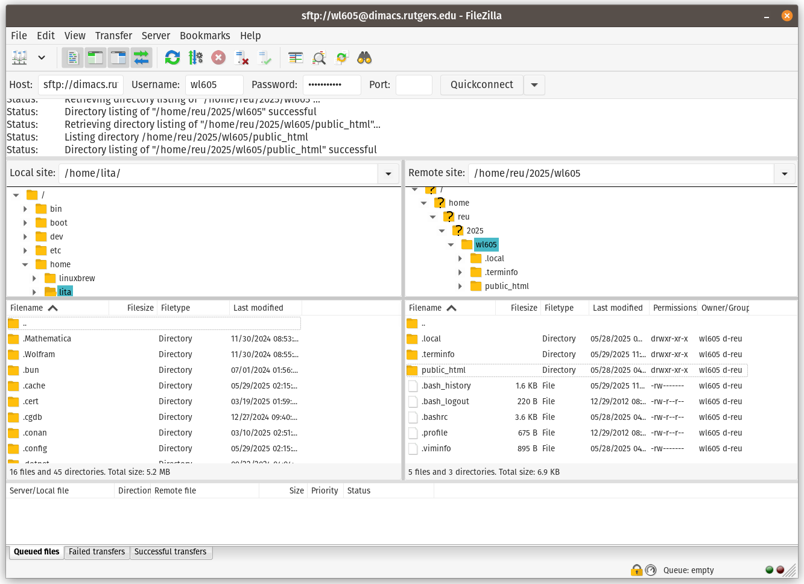Viewport: 804px width, 584px height.
Task: Open the Edit menu
Action: pyautogui.click(x=46, y=36)
